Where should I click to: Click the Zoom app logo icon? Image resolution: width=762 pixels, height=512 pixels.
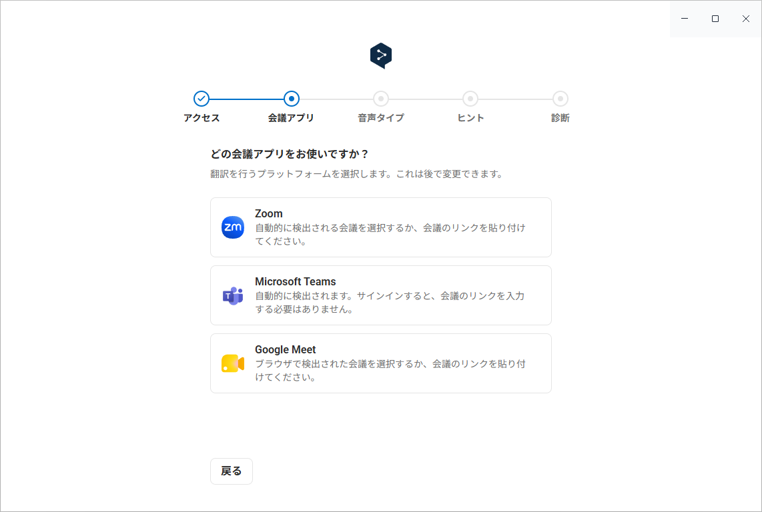pos(233,227)
